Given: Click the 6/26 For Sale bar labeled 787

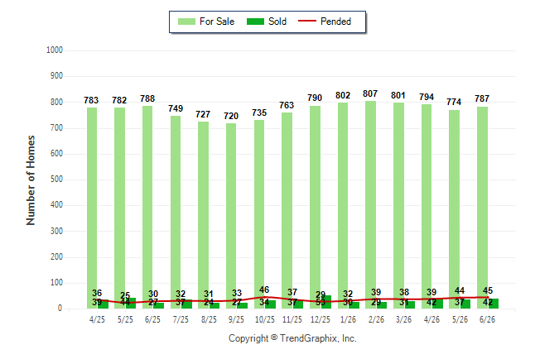Looking at the screenshot, I should coord(483,208).
